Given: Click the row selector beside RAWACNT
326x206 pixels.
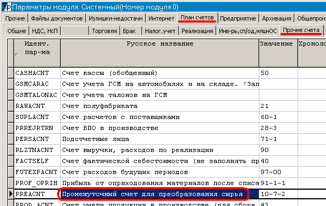Looking at the screenshot, I should (x=10, y=106).
